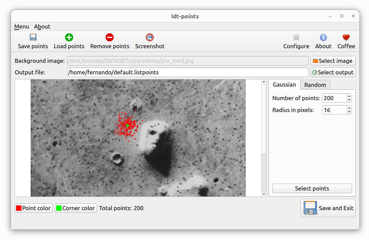Decrease Number of points with down arrow
369x240 pixels.
tap(349, 100)
